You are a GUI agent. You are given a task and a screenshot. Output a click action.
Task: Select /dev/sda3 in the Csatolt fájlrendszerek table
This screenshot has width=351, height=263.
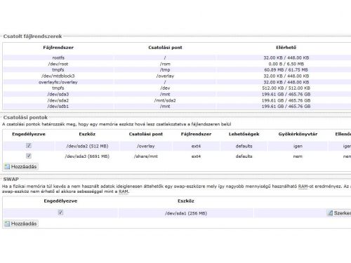pyautogui.click(x=58, y=94)
